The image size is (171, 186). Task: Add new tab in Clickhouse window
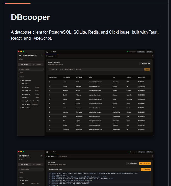(152, 56)
